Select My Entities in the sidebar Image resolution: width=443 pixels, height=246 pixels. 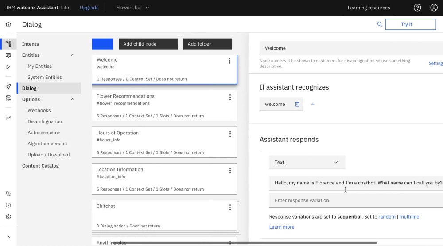point(39,66)
